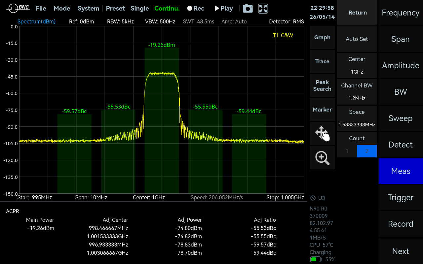Click the VBW: 500Hz setting
423x264 pixels.
tap(160, 21)
